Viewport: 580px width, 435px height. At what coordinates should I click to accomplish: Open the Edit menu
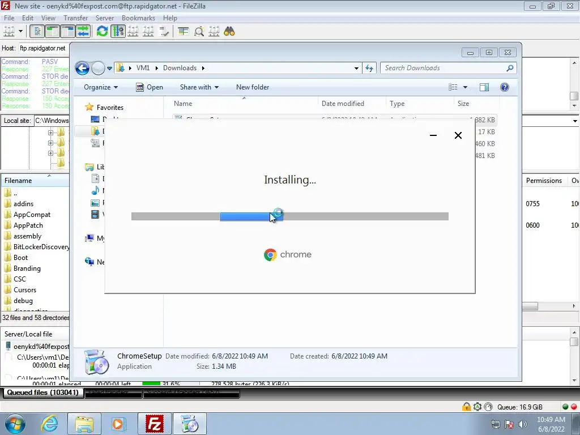click(x=27, y=18)
